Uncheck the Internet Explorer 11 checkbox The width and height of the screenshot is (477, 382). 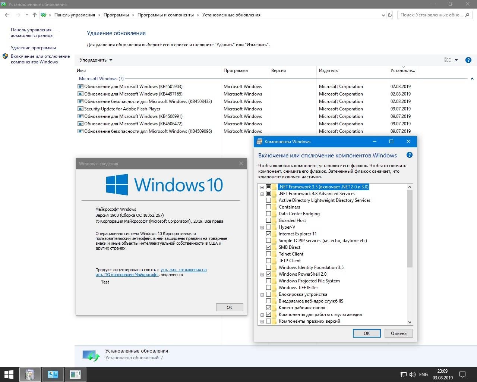pos(268,234)
